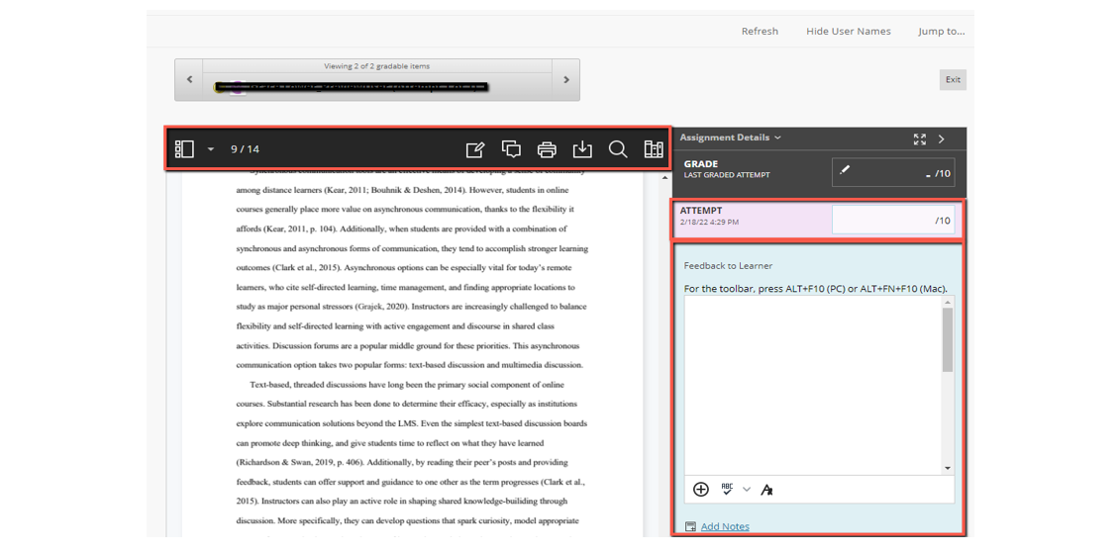Go to the next gradable item
Screen dimensions: 1119x554
[565, 80]
